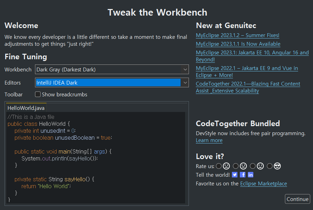Click 'private static String sayHello()' line

(x=54, y=179)
